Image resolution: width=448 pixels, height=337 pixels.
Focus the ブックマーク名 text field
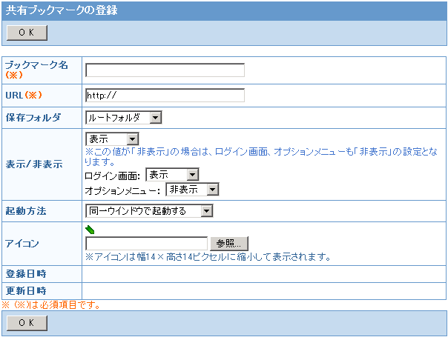click(x=165, y=70)
